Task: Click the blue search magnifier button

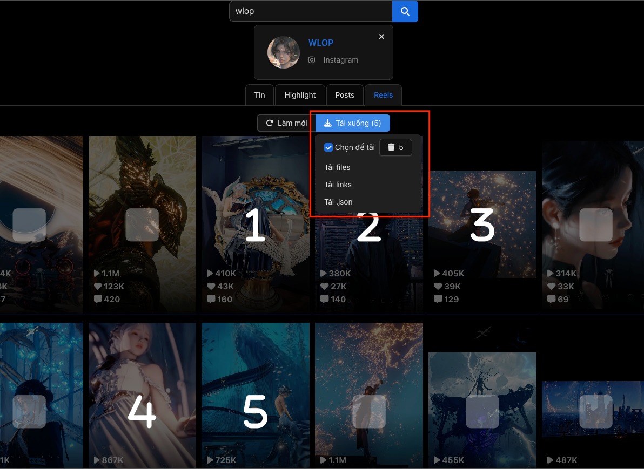Action: (405, 11)
